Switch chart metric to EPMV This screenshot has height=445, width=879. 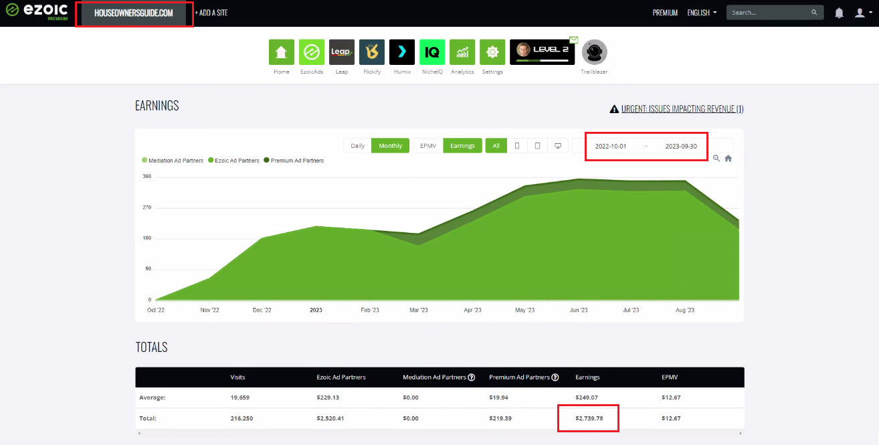coord(428,146)
